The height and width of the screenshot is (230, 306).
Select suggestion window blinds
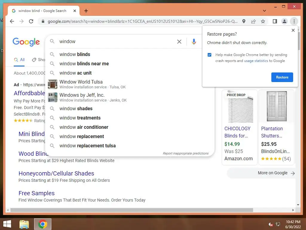coord(130,55)
